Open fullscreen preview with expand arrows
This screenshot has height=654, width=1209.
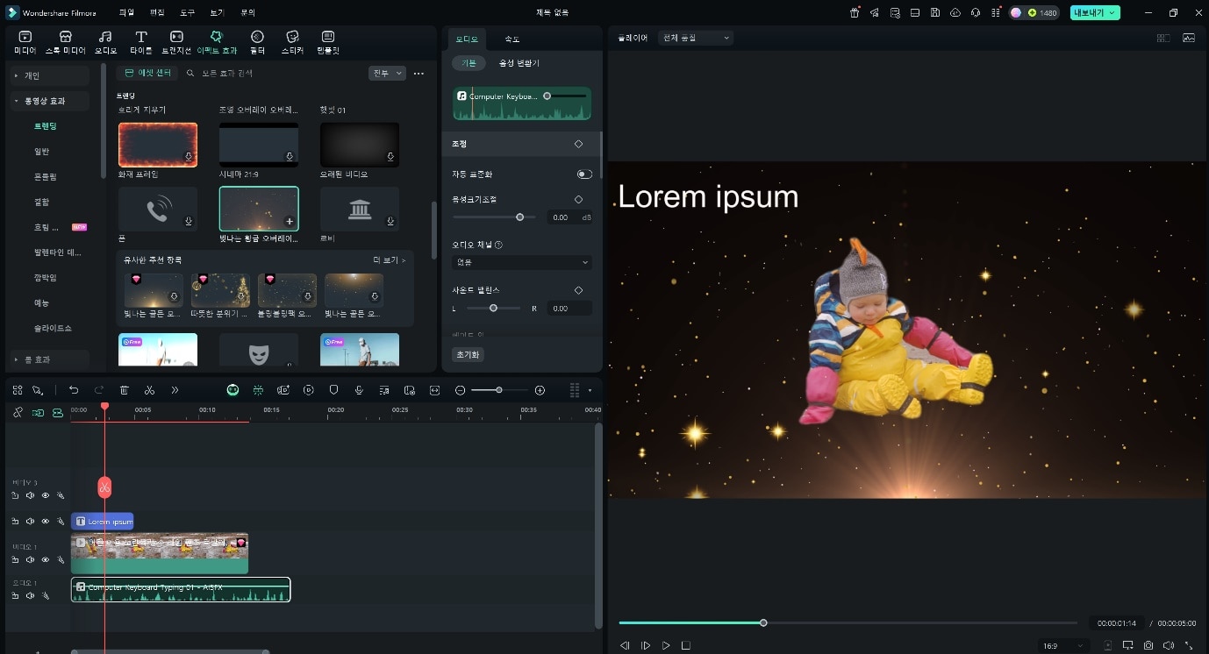1190,645
